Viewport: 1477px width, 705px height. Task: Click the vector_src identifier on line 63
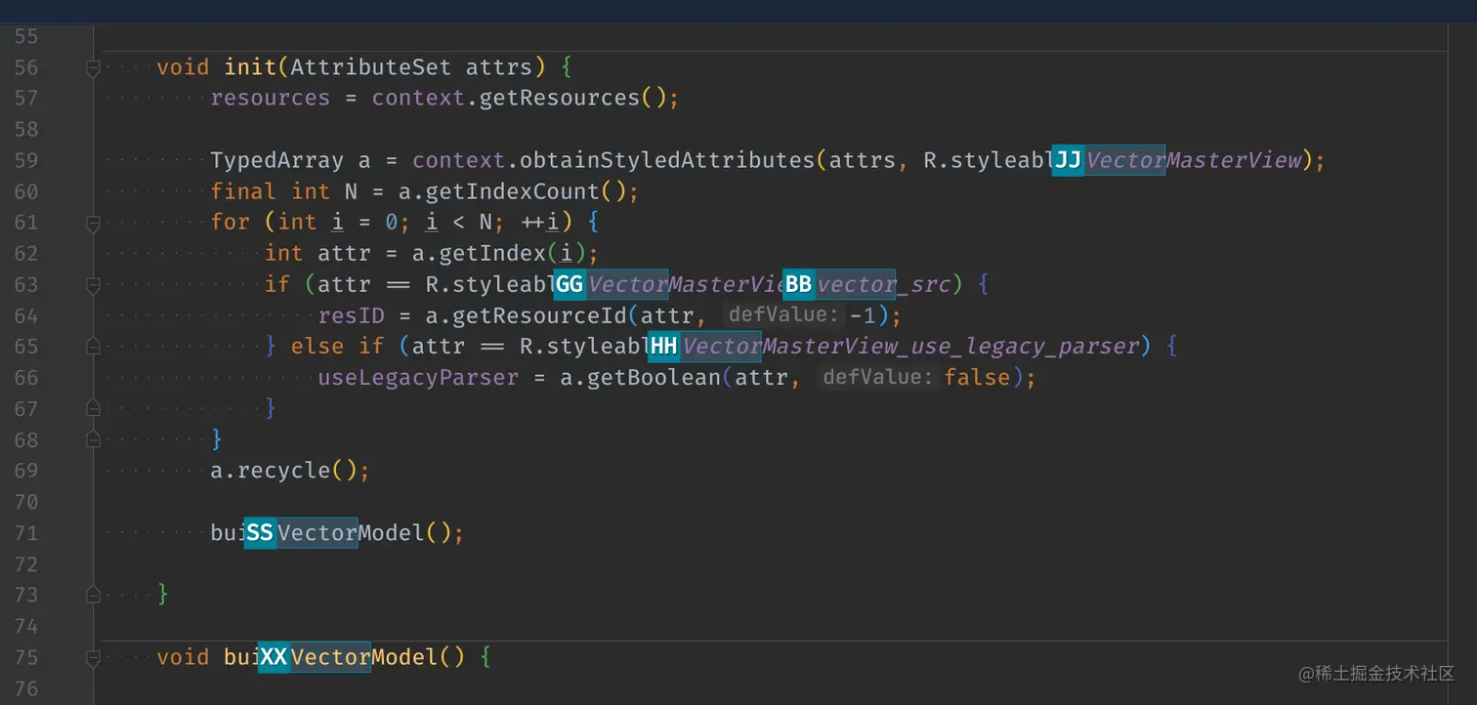[883, 285]
